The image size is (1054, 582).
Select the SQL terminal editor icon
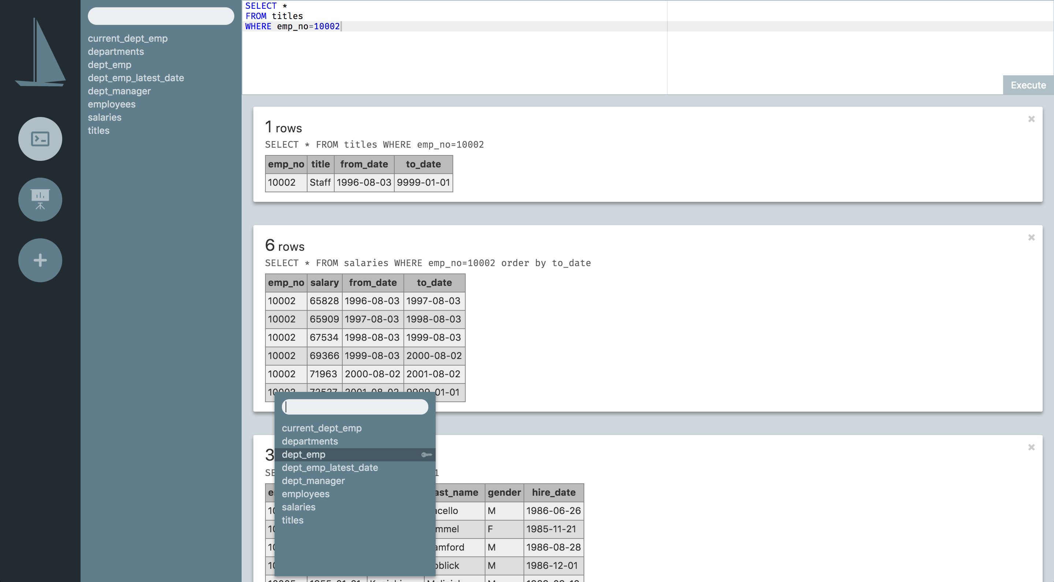(x=40, y=139)
